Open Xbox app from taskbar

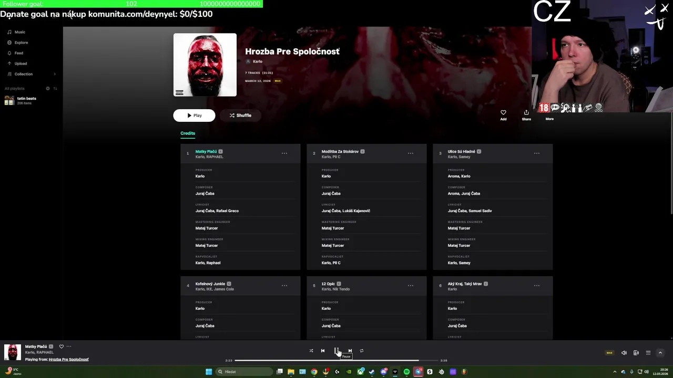pos(360,372)
